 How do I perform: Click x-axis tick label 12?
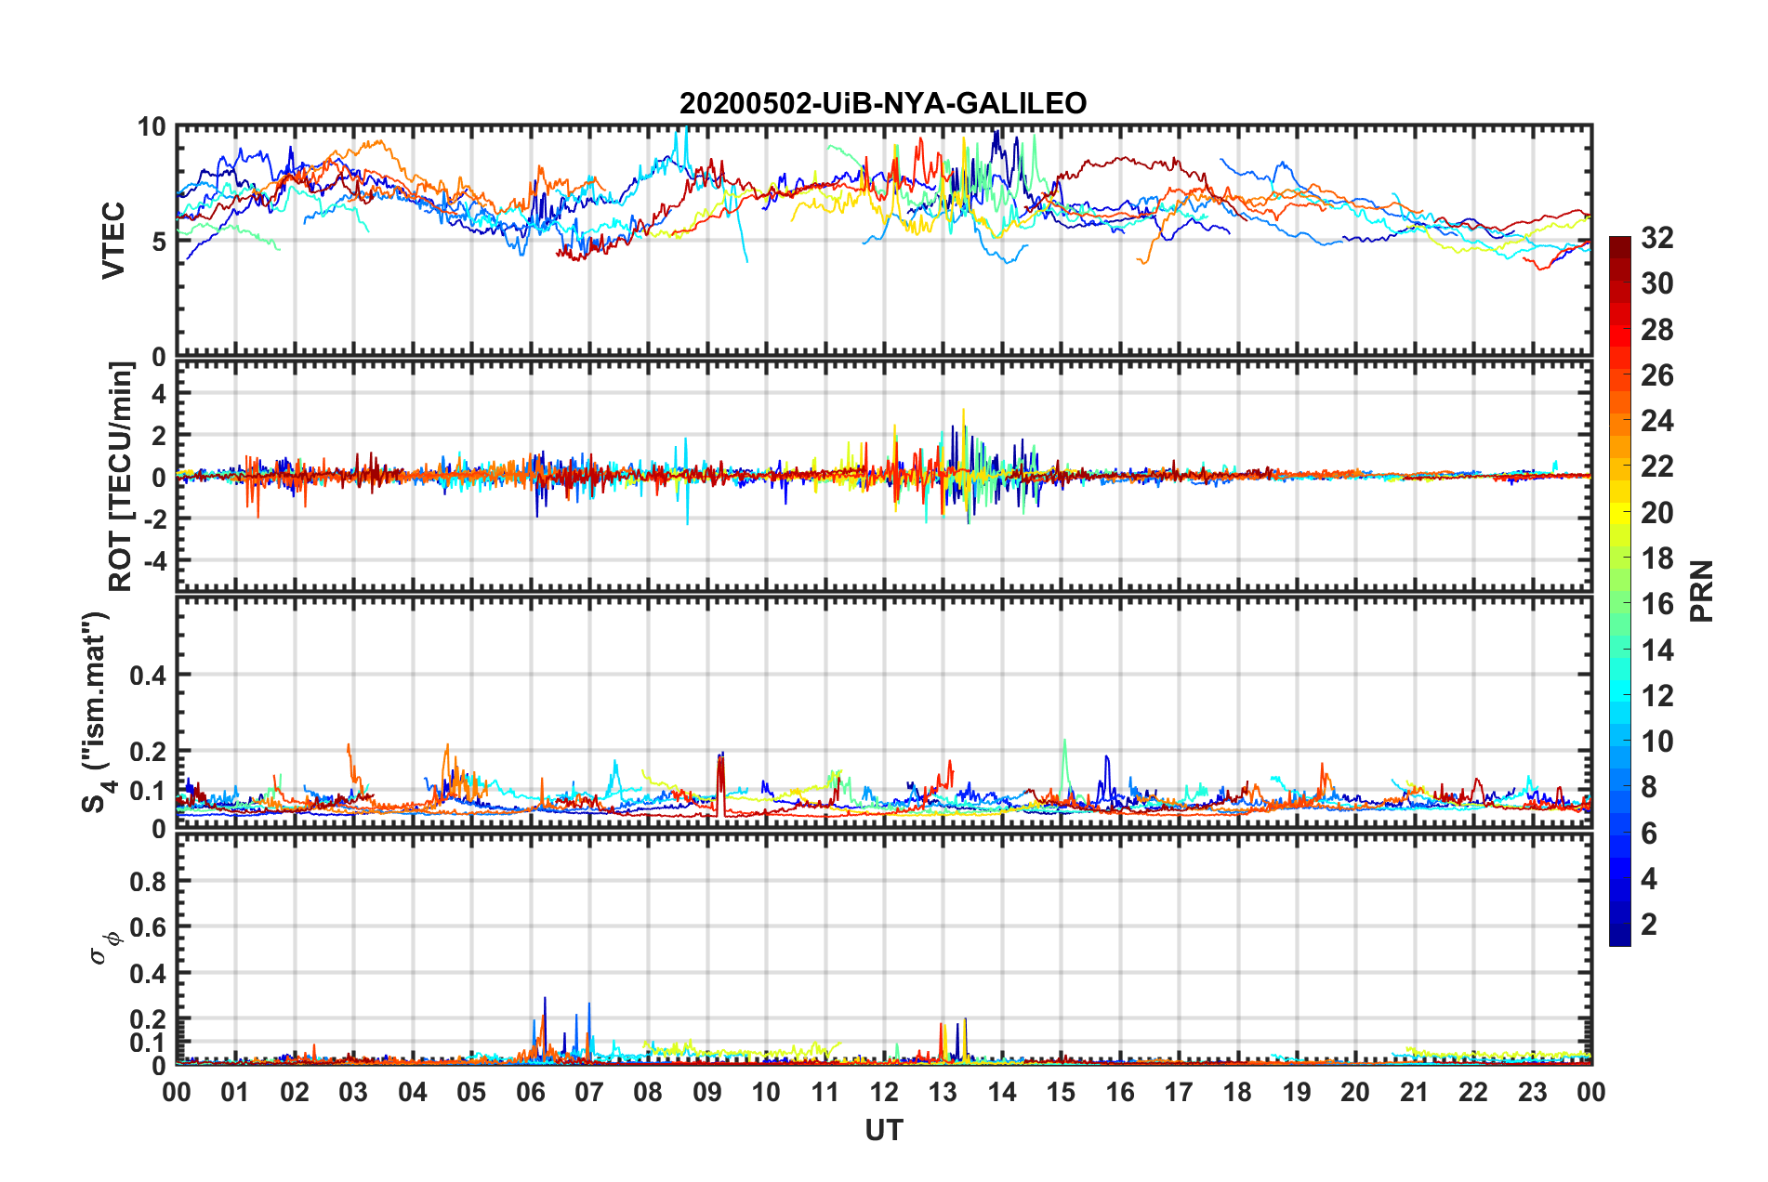point(884,1091)
